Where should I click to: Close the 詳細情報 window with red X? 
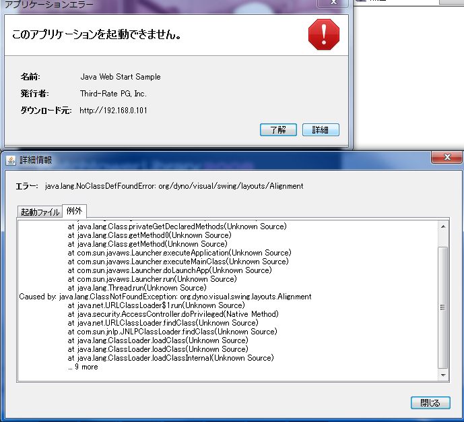447,157
